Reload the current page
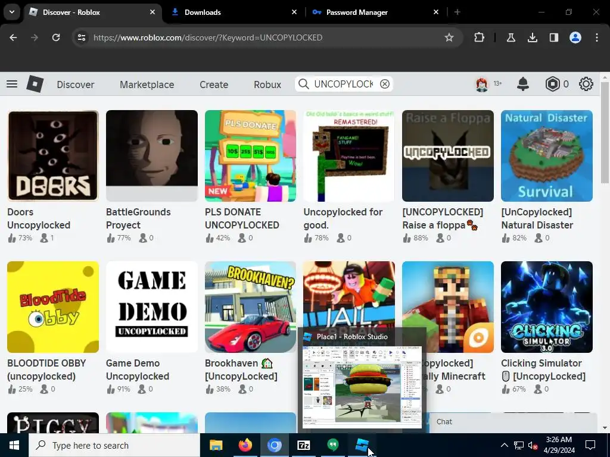 coord(56,37)
